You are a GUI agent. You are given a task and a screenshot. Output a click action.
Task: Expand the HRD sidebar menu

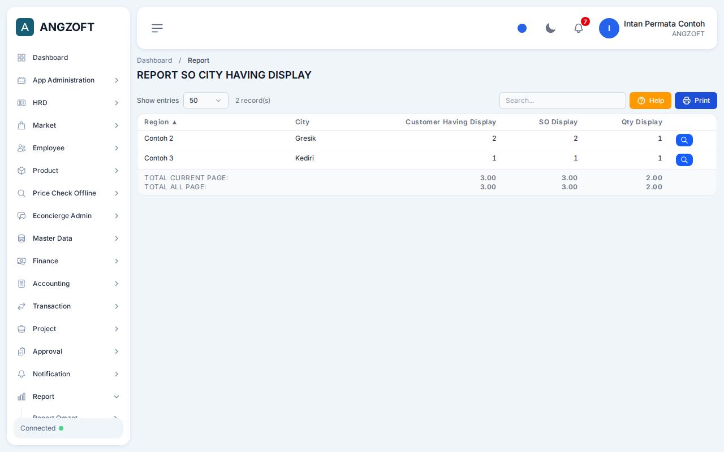pos(68,103)
